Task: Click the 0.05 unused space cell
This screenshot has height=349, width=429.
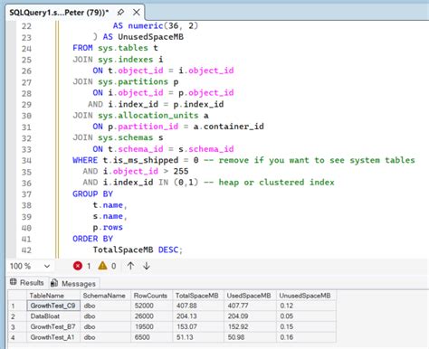Action: coord(306,316)
